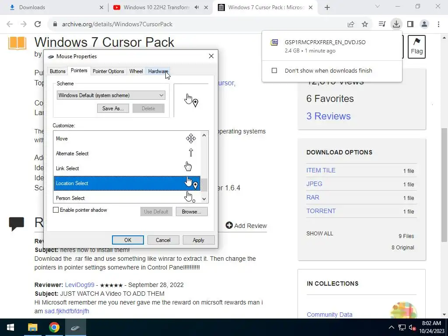
Task: Click the texts book icon beside title
Action: (x=17, y=43)
